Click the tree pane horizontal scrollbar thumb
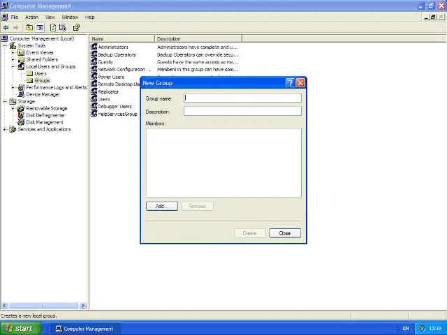This screenshot has height=335, width=447. pos(43,306)
